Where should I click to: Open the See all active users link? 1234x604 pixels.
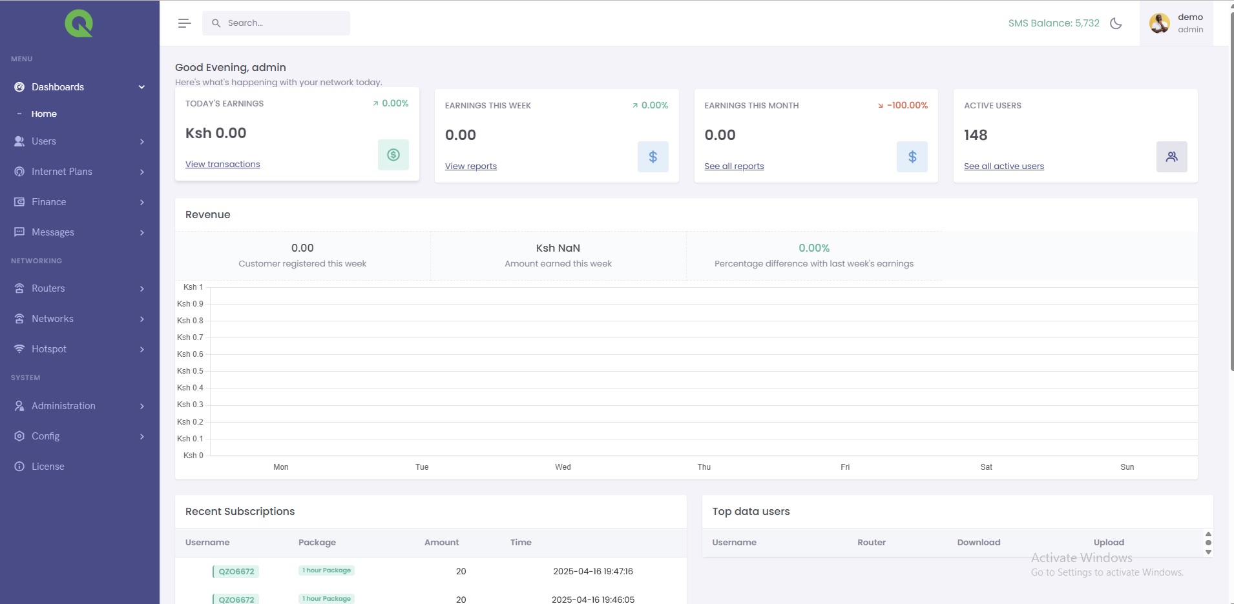coord(1003,166)
